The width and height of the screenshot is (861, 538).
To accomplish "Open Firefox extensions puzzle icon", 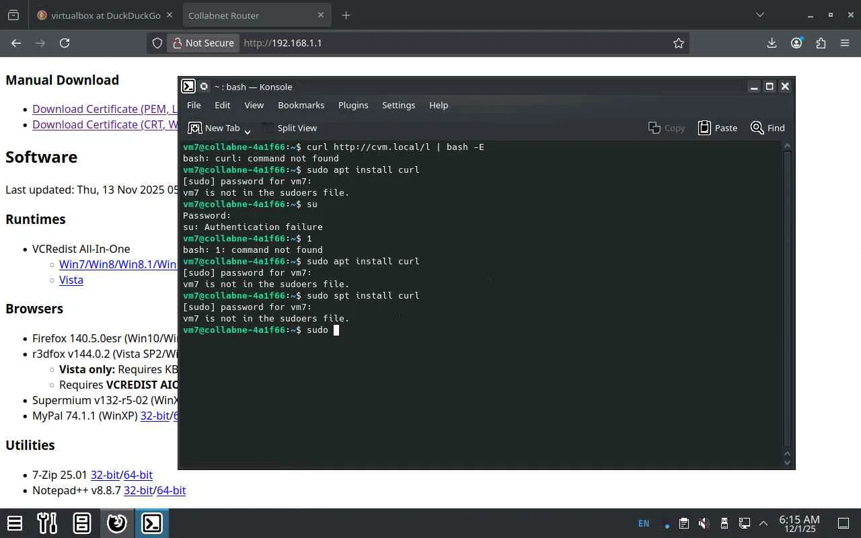I will click(x=821, y=43).
